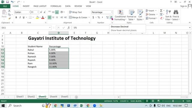Apply the yellow fill color
Screen dimensions: 192x108
click(37, 17)
